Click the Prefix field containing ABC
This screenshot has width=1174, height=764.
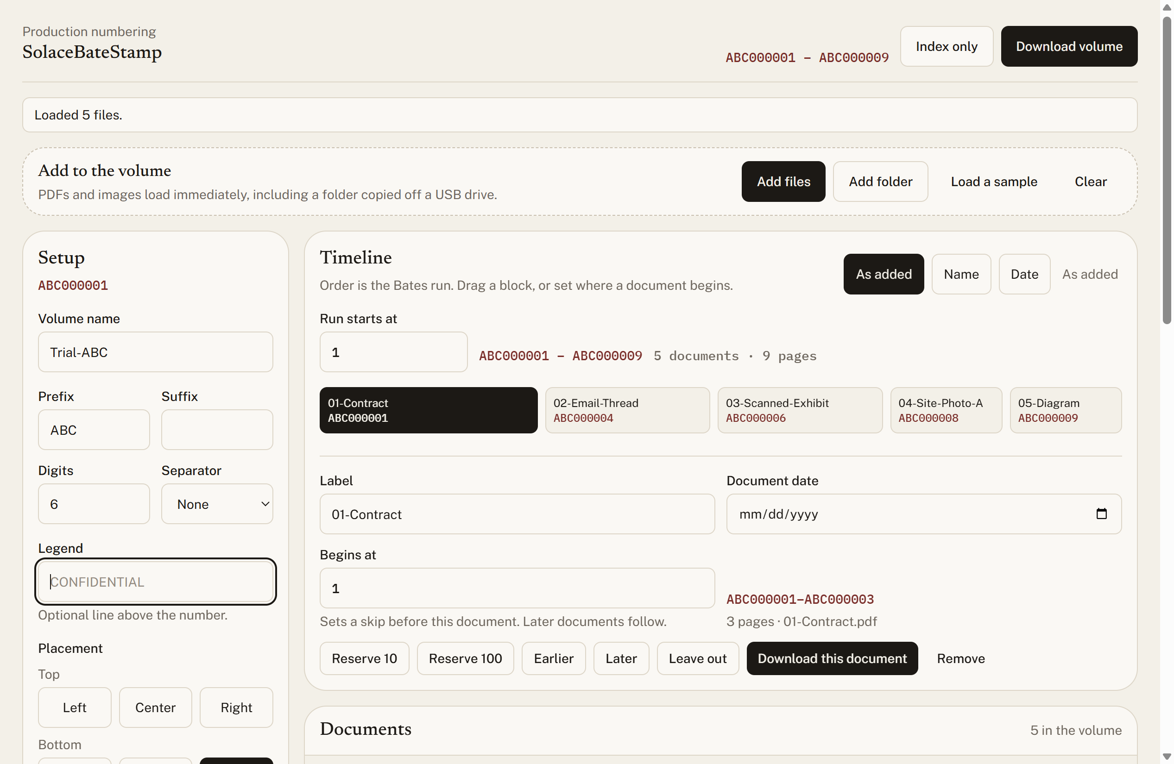tap(94, 430)
